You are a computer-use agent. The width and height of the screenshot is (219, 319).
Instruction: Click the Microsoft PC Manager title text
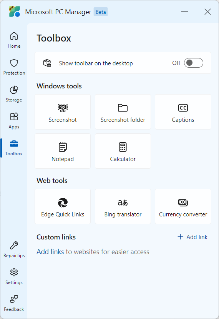[x=58, y=12]
